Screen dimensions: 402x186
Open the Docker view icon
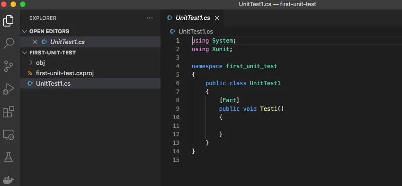[x=8, y=180]
